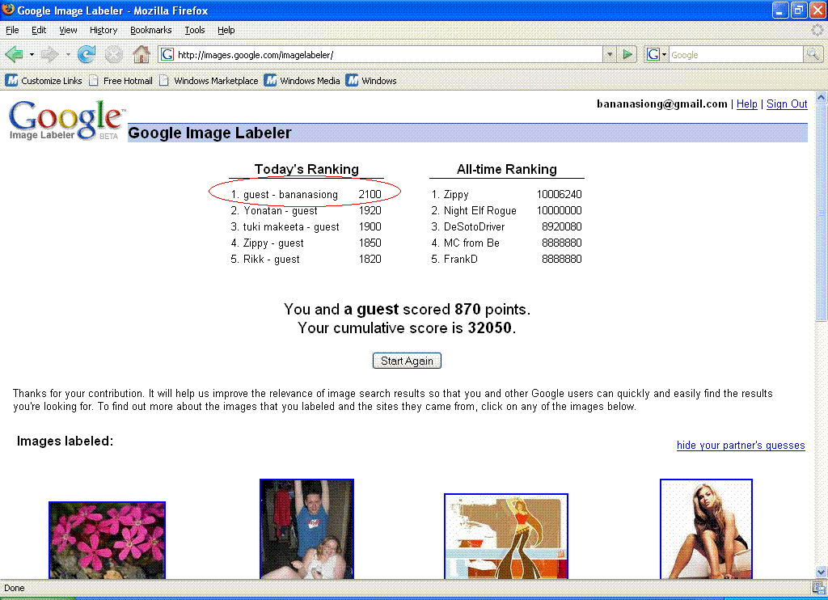The image size is (828, 600).
Task: Click the 'Yonatan - guest' ranking entry
Action: (281, 210)
